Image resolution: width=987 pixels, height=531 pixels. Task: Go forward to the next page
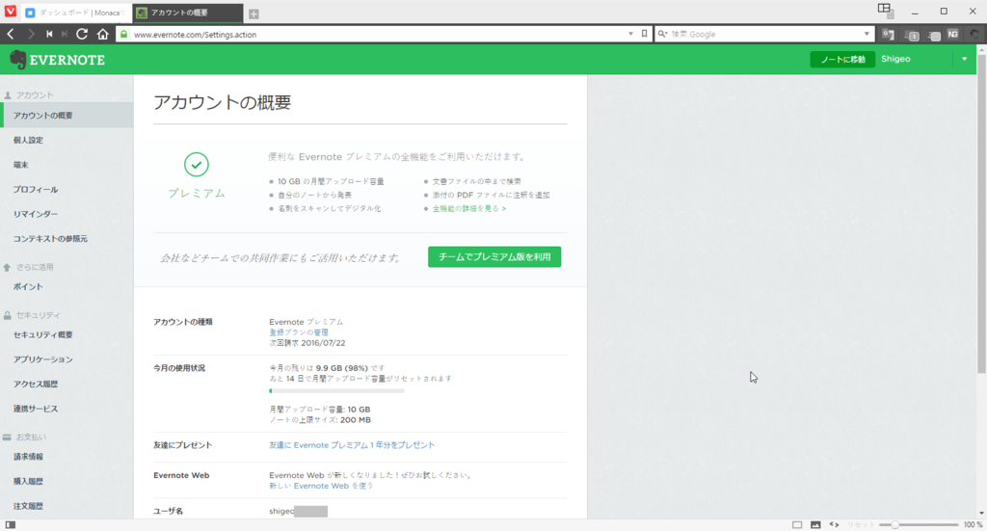[x=30, y=34]
